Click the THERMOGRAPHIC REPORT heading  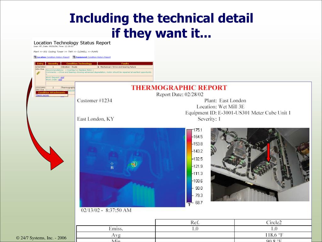(179, 88)
